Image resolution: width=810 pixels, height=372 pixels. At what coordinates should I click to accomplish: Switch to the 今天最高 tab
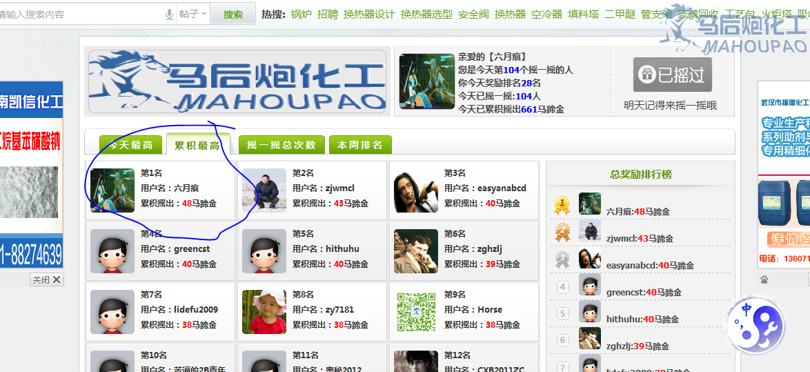[131, 145]
